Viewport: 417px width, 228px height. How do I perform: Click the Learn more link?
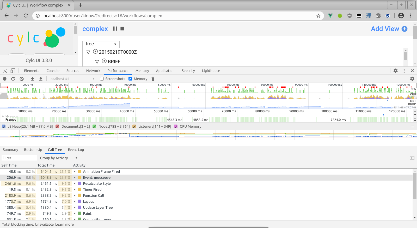click(x=64, y=224)
